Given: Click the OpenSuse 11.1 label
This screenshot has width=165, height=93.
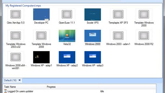Looking at the screenshot, I should click(67, 23).
